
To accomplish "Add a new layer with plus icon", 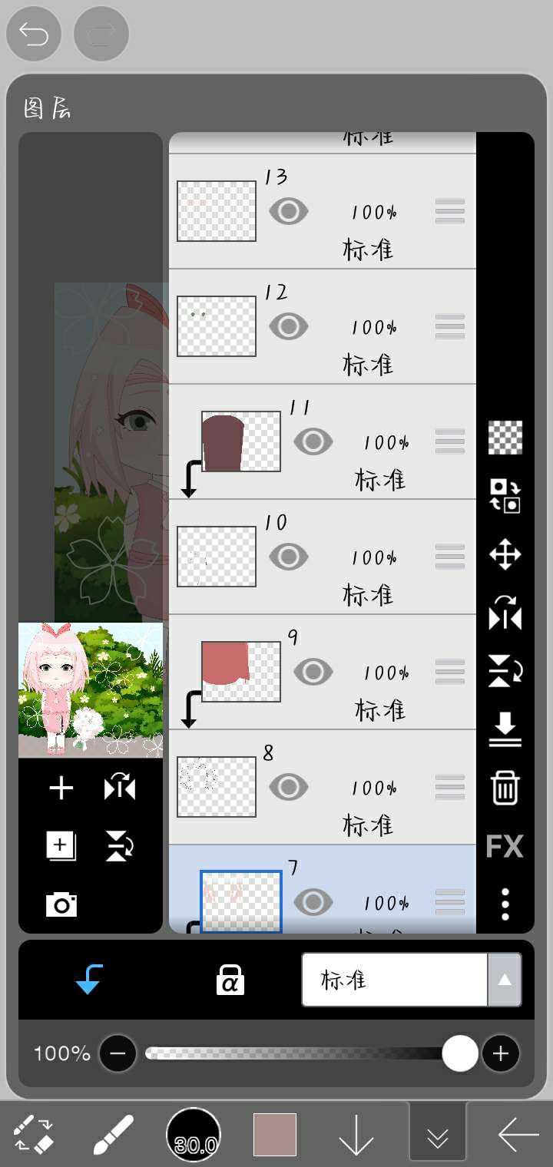I will click(x=61, y=788).
